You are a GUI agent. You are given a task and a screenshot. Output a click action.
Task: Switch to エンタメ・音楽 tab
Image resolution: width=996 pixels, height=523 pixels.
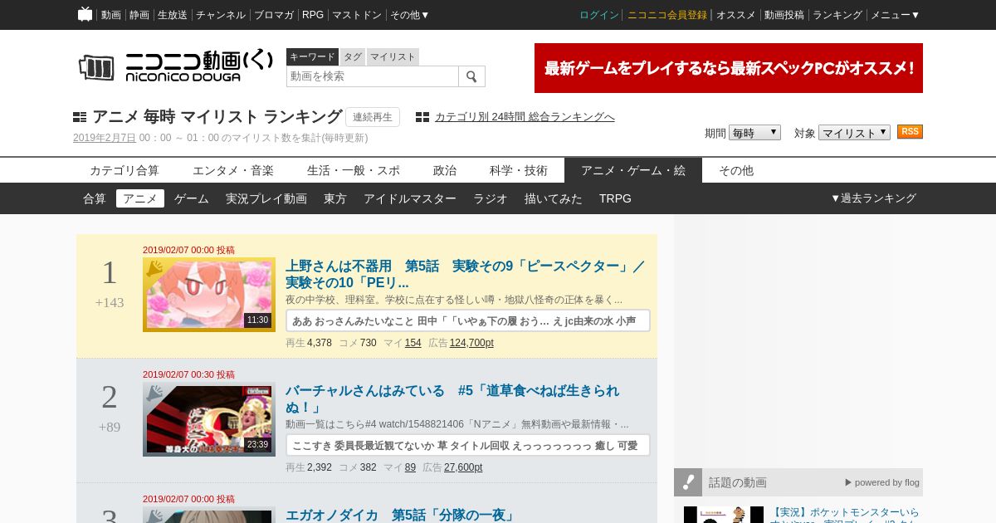[233, 170]
